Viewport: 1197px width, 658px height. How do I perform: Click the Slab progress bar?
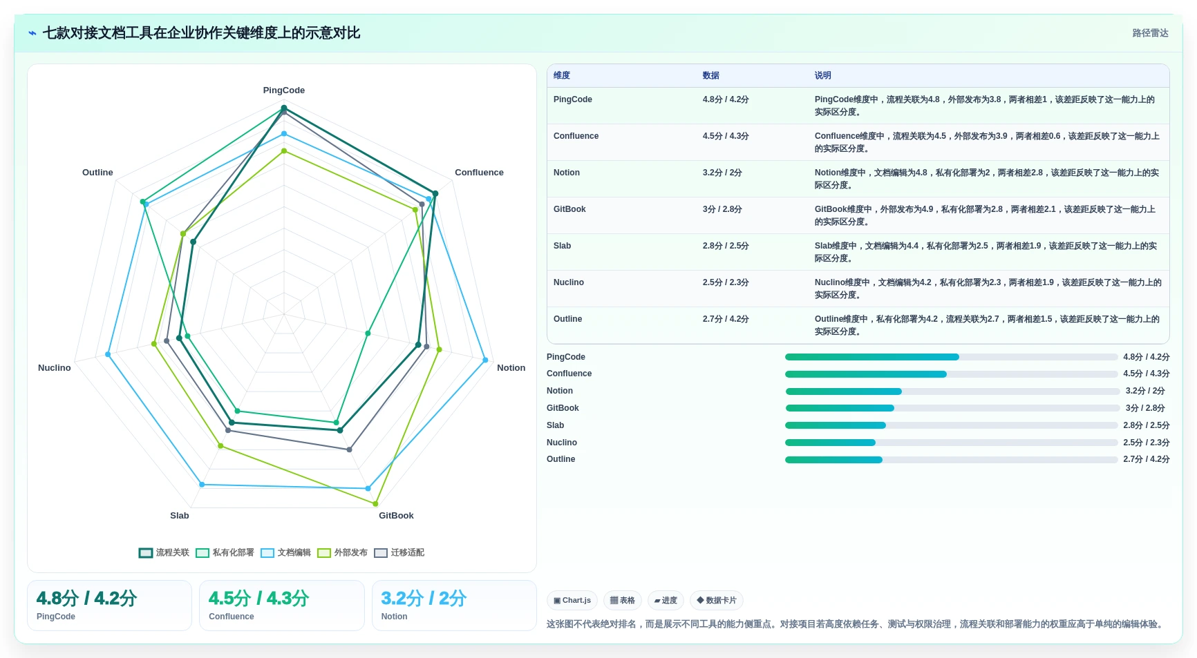[x=951, y=425]
